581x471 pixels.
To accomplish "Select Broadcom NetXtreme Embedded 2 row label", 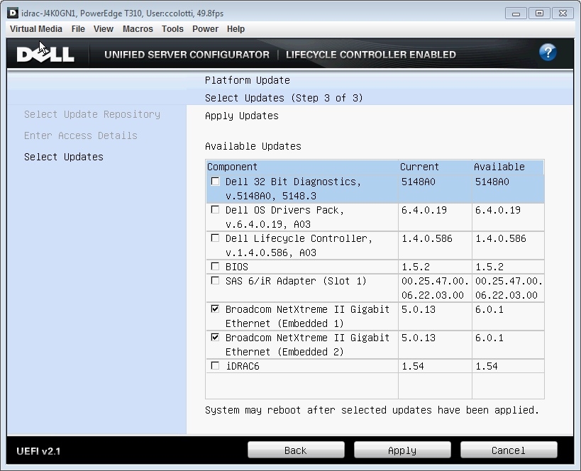I will [x=308, y=345].
